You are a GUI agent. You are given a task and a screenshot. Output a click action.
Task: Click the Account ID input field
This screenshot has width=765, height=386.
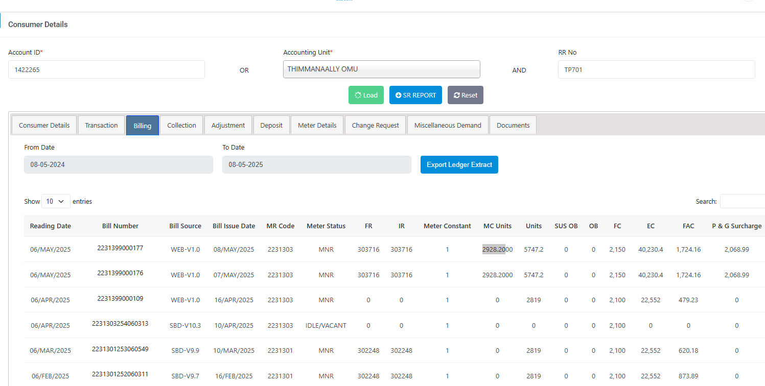(106, 69)
